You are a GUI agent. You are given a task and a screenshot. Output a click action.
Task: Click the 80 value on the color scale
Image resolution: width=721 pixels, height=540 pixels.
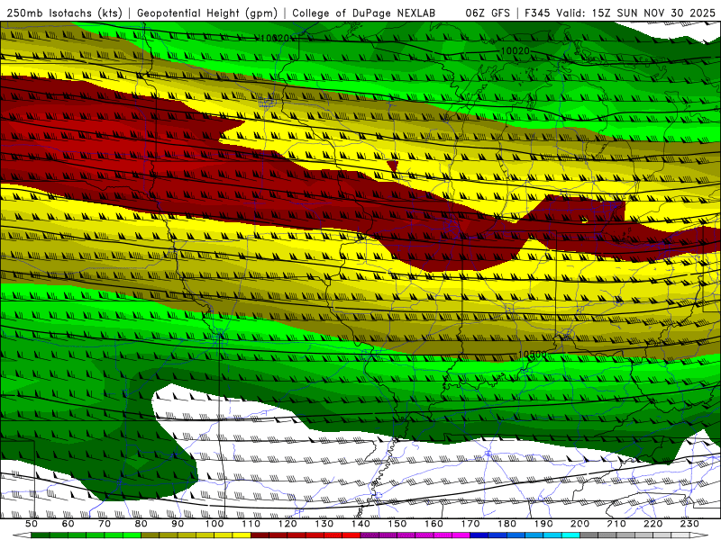[x=141, y=524]
